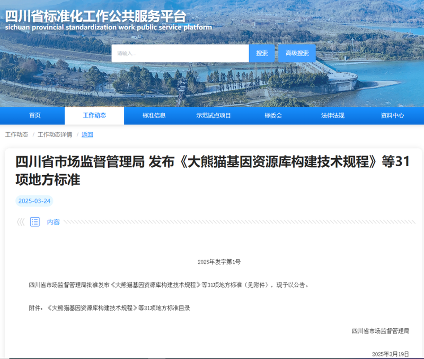The height and width of the screenshot is (359, 424).
Task: Click the content list icon beside 内容
Action: click(34, 222)
